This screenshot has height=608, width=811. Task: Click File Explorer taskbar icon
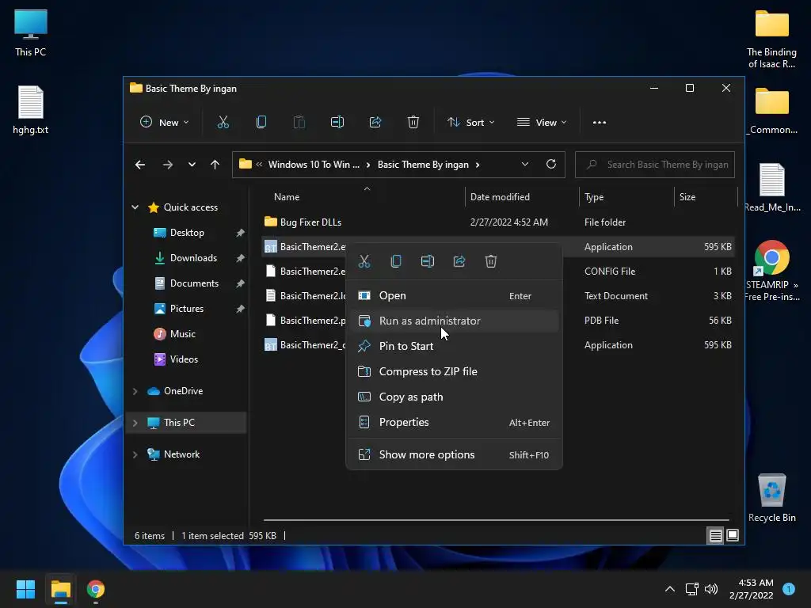(60, 589)
